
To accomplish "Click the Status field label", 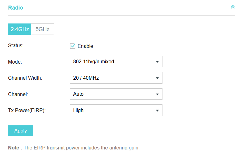I will pos(16,45).
